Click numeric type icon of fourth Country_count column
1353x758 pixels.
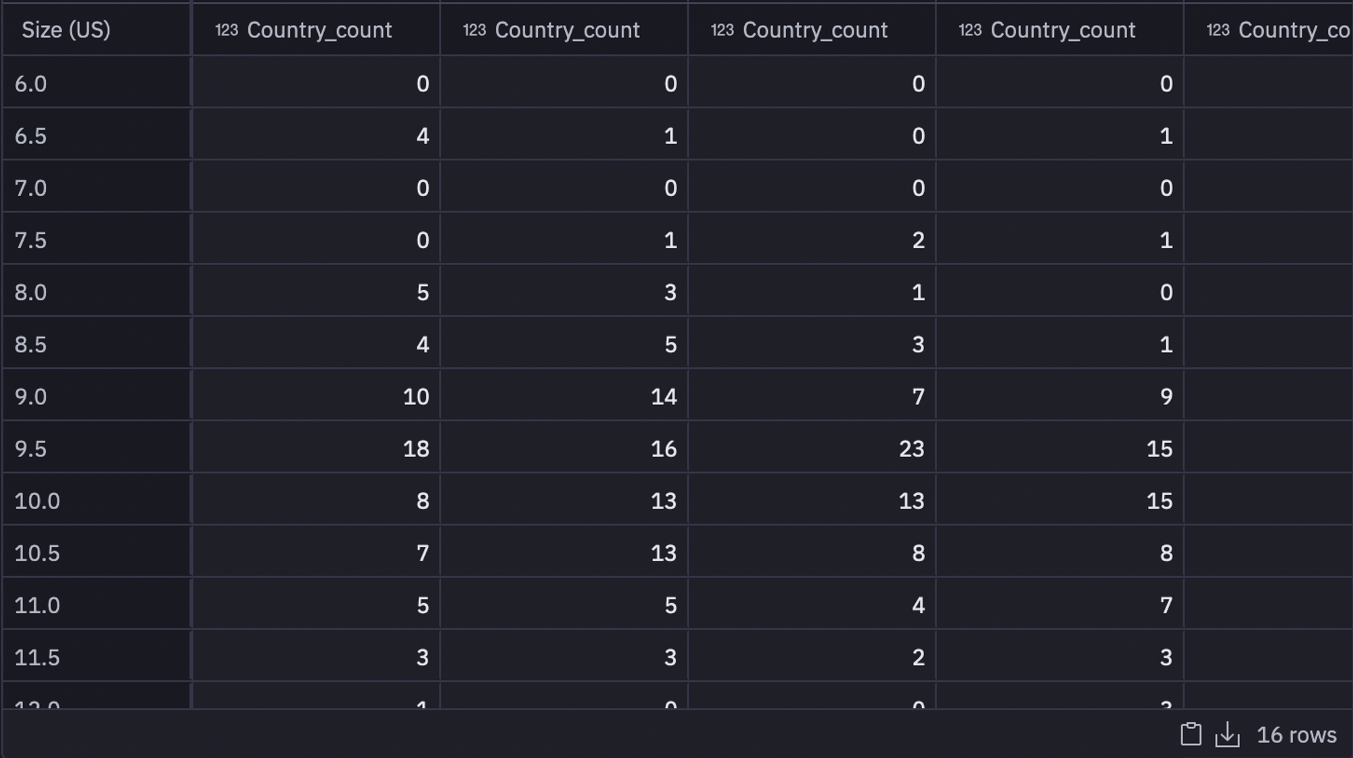(969, 30)
